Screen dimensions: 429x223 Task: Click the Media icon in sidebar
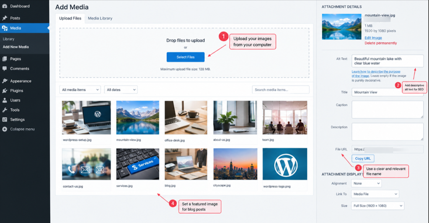(5, 28)
